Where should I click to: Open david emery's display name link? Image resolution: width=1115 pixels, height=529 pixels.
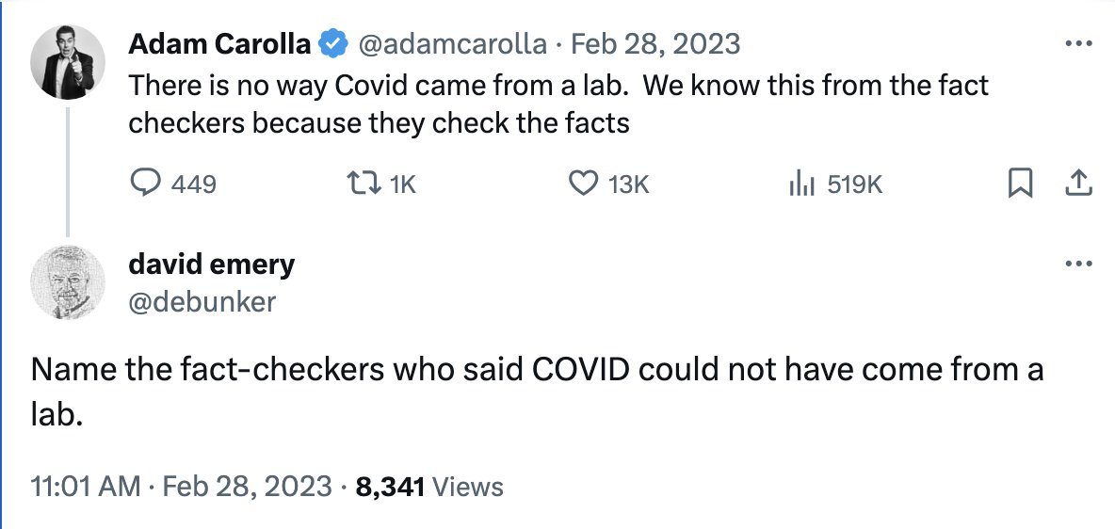pyautogui.click(x=211, y=264)
